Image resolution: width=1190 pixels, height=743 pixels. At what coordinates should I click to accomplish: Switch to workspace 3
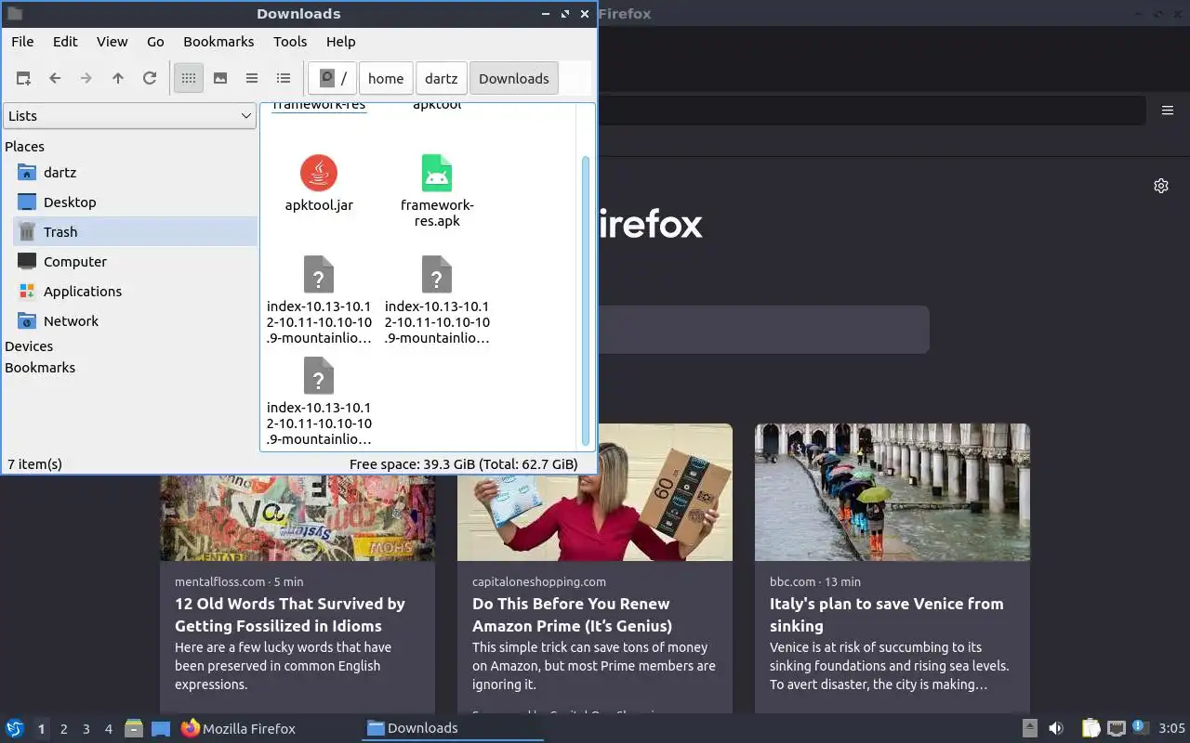(x=86, y=729)
